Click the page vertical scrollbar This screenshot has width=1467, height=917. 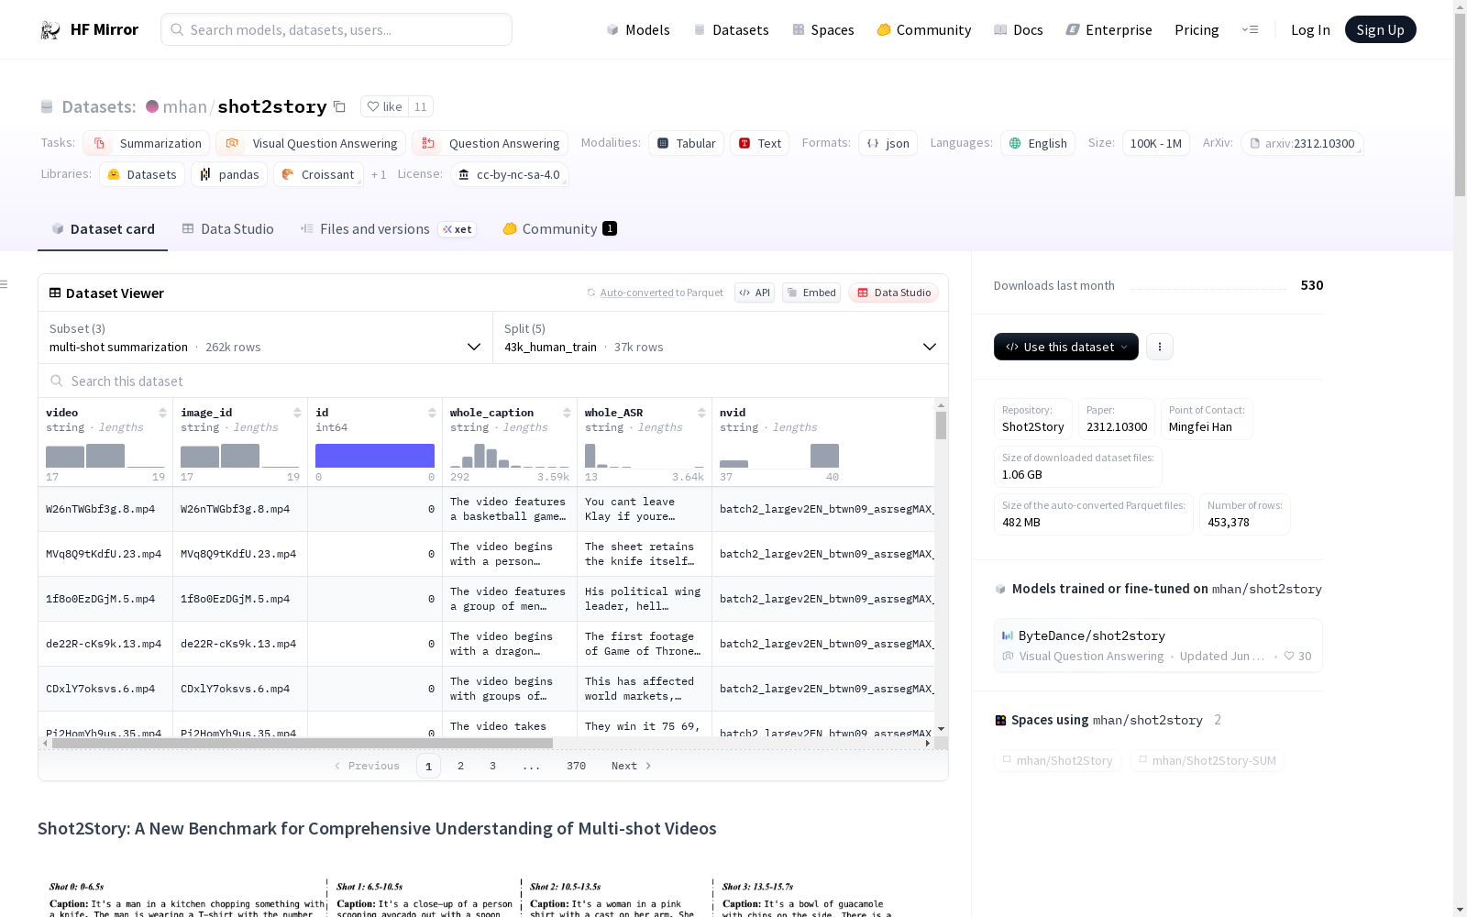tap(1460, 105)
